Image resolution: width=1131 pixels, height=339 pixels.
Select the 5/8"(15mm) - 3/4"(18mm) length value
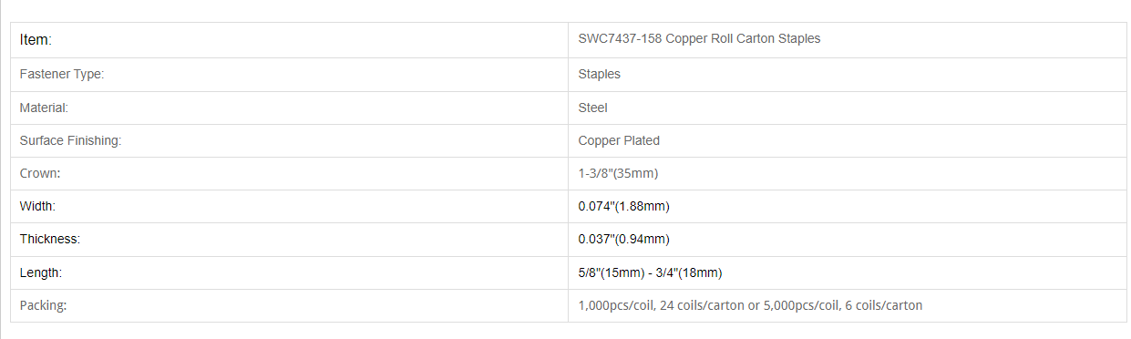click(650, 272)
